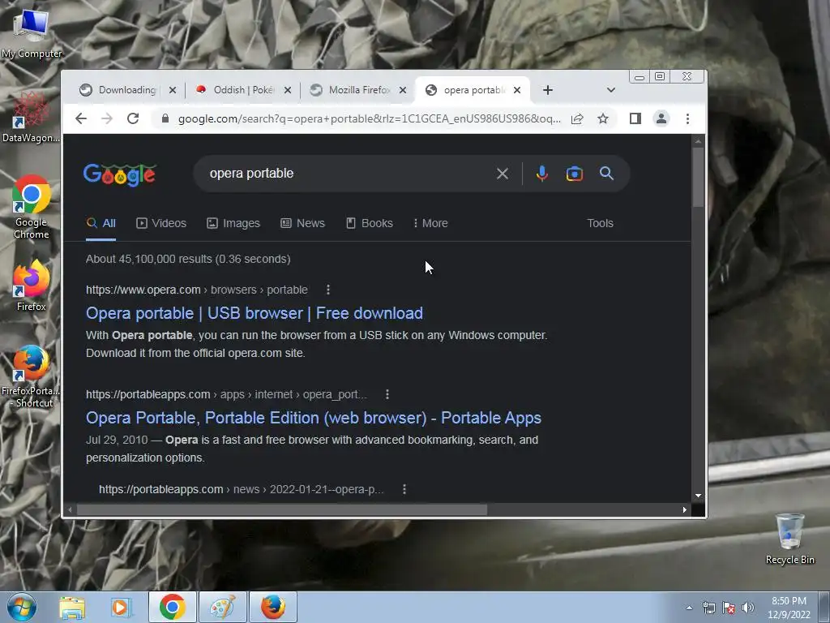
Task: Expand the tab search chevron
Action: coord(611,90)
